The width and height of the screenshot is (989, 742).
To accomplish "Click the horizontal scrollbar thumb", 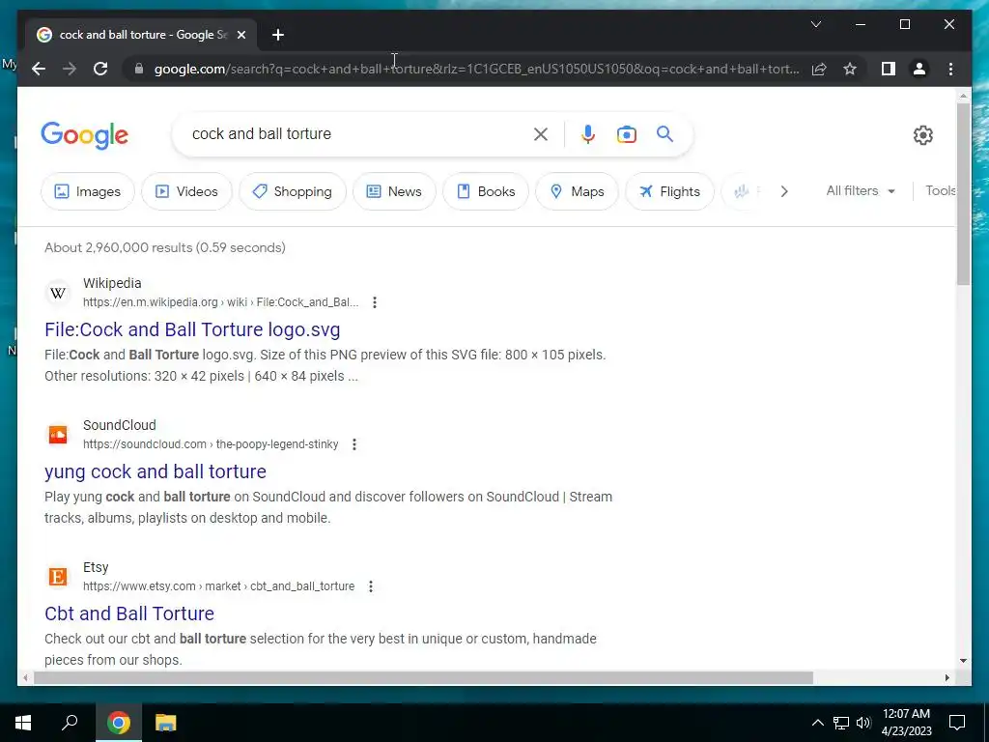I will [x=423, y=677].
